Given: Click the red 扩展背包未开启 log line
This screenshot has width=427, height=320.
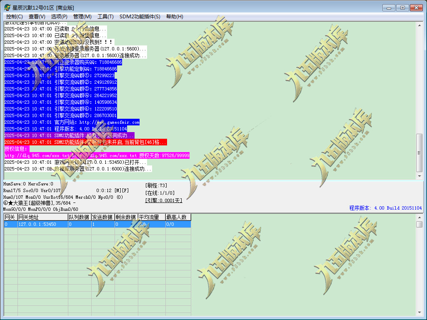Looking at the screenshot, I should (x=85, y=142).
